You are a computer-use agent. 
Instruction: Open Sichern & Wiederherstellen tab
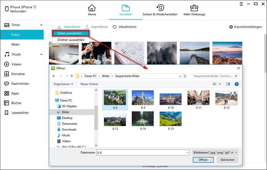160,10
